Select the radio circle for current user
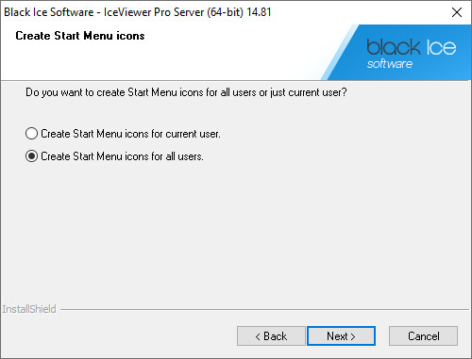Screen dimensions: 472x359 (x=31, y=134)
